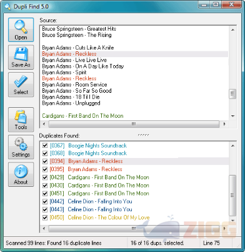The height and width of the screenshot is (252, 245).
Task: Click the Source horizontal scrollbar right arrow
Action: click(224, 124)
